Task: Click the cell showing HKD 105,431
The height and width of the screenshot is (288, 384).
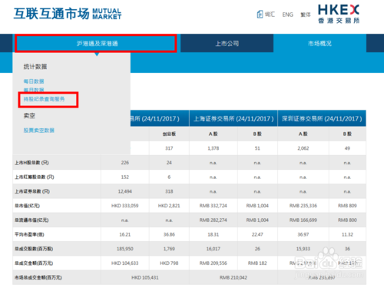Action: click(145, 277)
